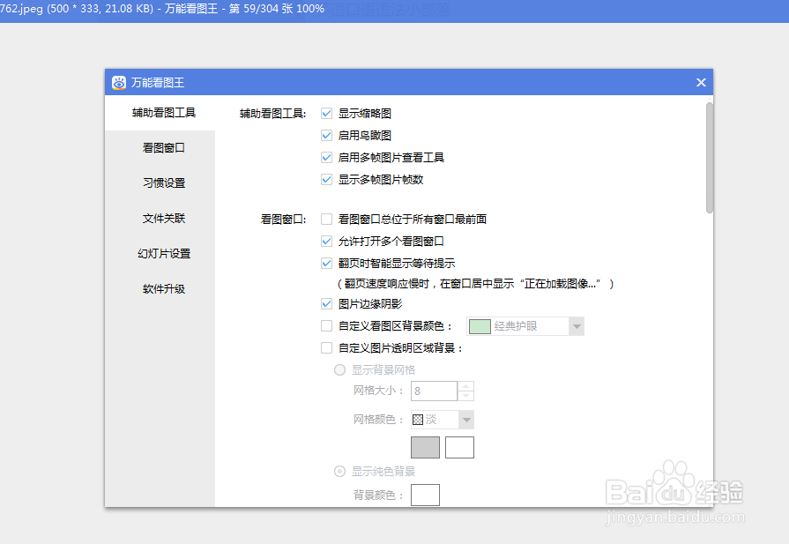
Task: Click the up arrow of 网格大小 stepper
Action: click(x=466, y=386)
